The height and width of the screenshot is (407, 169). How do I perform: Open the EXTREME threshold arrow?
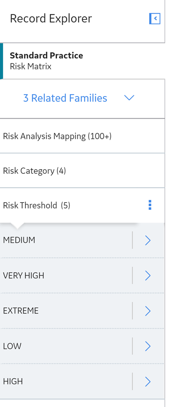pos(147,311)
